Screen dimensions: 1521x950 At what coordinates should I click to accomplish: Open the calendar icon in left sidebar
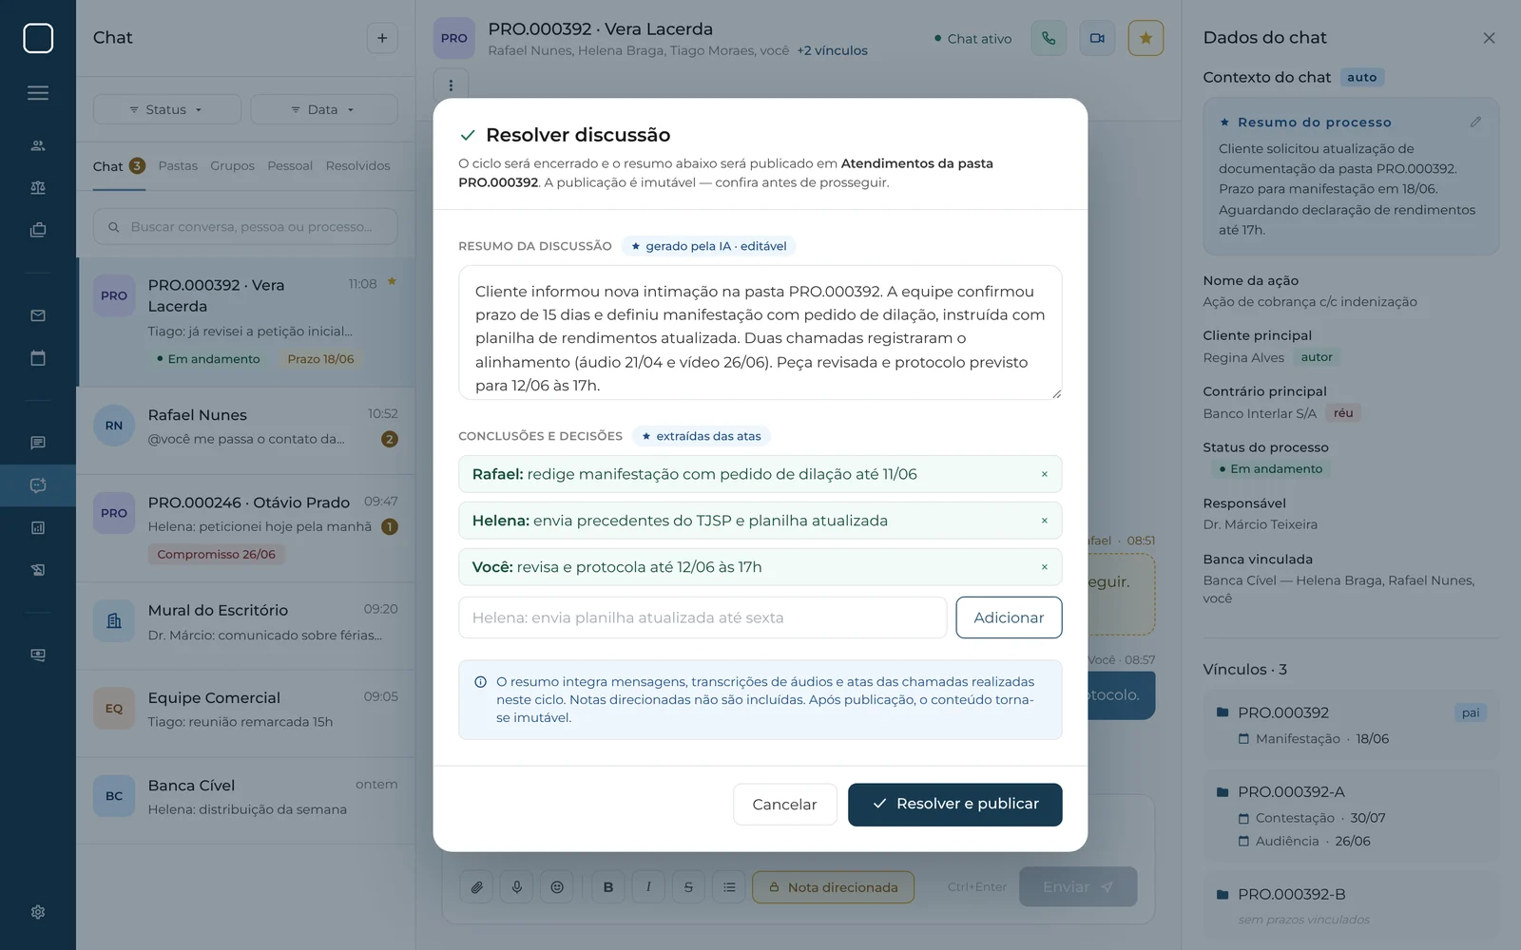(x=38, y=358)
